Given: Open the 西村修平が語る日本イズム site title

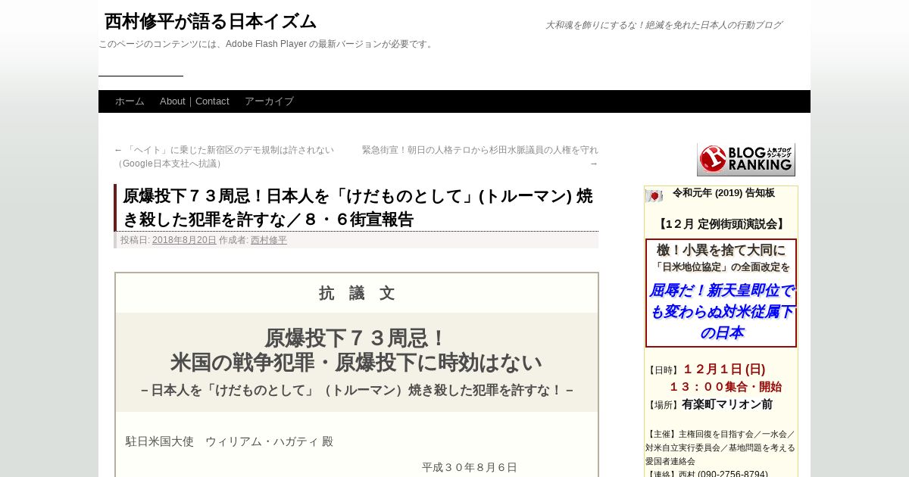Looking at the screenshot, I should click(210, 21).
